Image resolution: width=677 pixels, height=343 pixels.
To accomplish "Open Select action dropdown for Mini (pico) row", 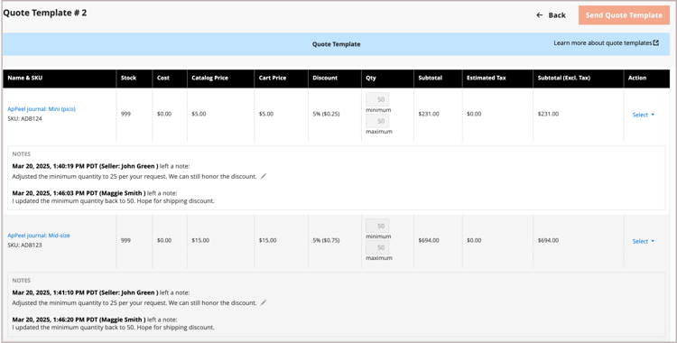I will point(644,115).
